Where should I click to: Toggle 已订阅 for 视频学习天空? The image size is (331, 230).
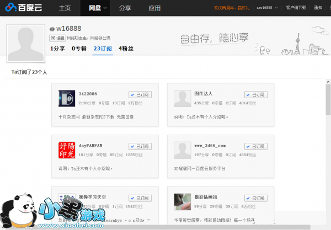(140, 198)
